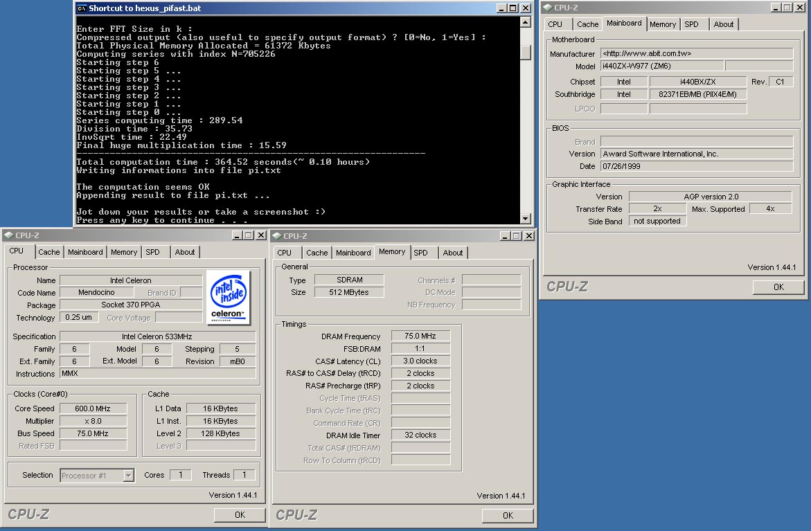This screenshot has width=811, height=531.
Task: Minimize the CPU-Z Memory tab window
Action: tap(505, 236)
